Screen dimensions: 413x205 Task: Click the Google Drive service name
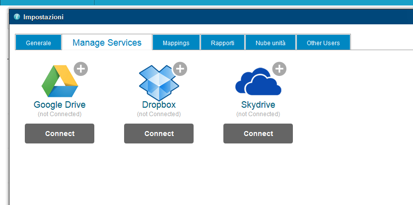coord(60,105)
